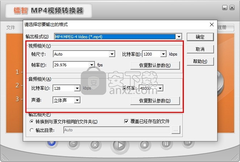
Task: Start conversion with the play icon
Action: (x=120, y=145)
